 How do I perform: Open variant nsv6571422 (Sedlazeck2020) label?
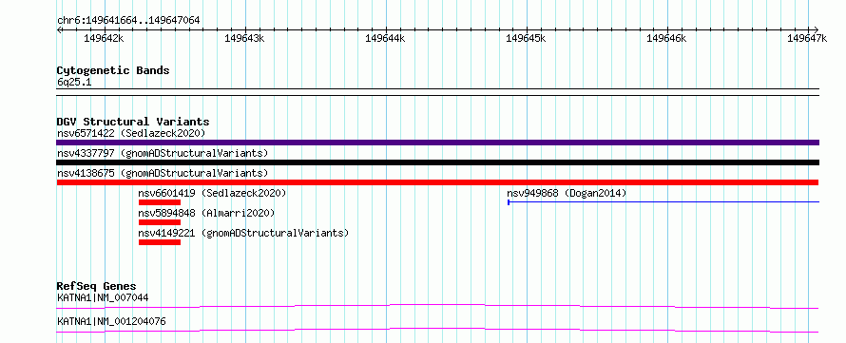pyautogui.click(x=131, y=133)
